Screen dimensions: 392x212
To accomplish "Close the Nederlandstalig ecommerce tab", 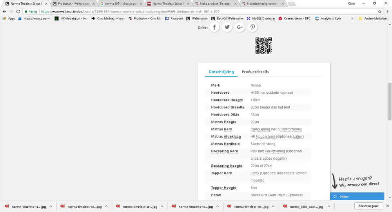I will click(x=283, y=4).
